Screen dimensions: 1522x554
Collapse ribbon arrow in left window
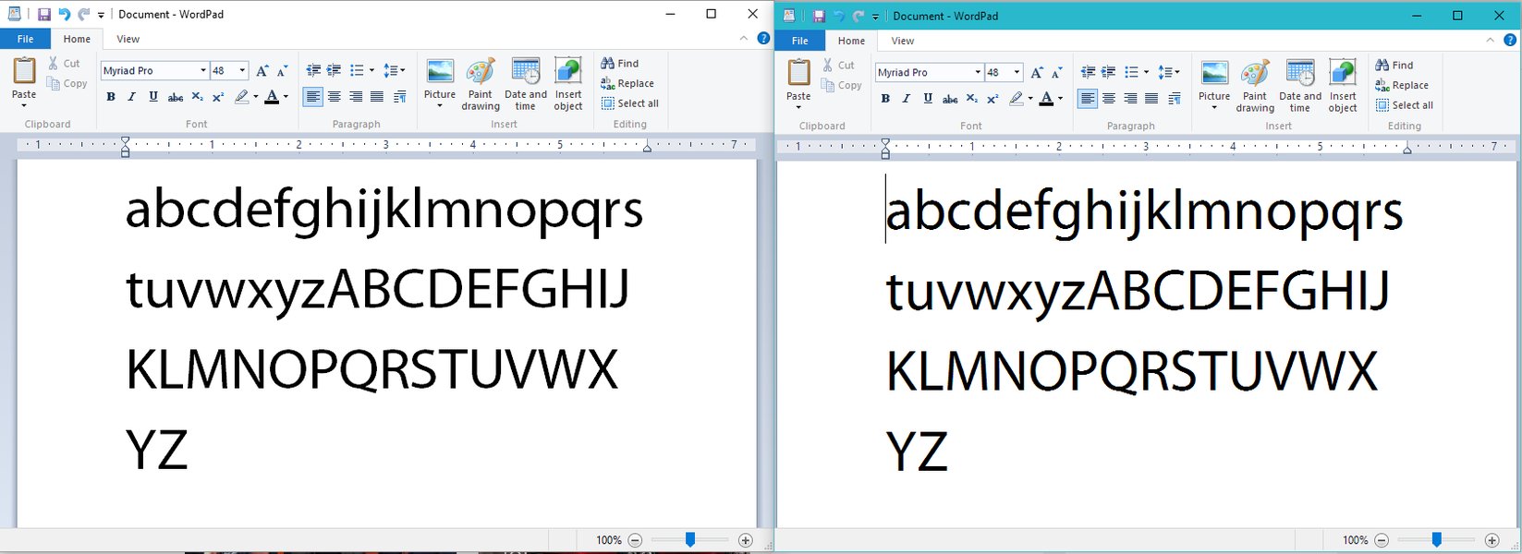tap(744, 39)
